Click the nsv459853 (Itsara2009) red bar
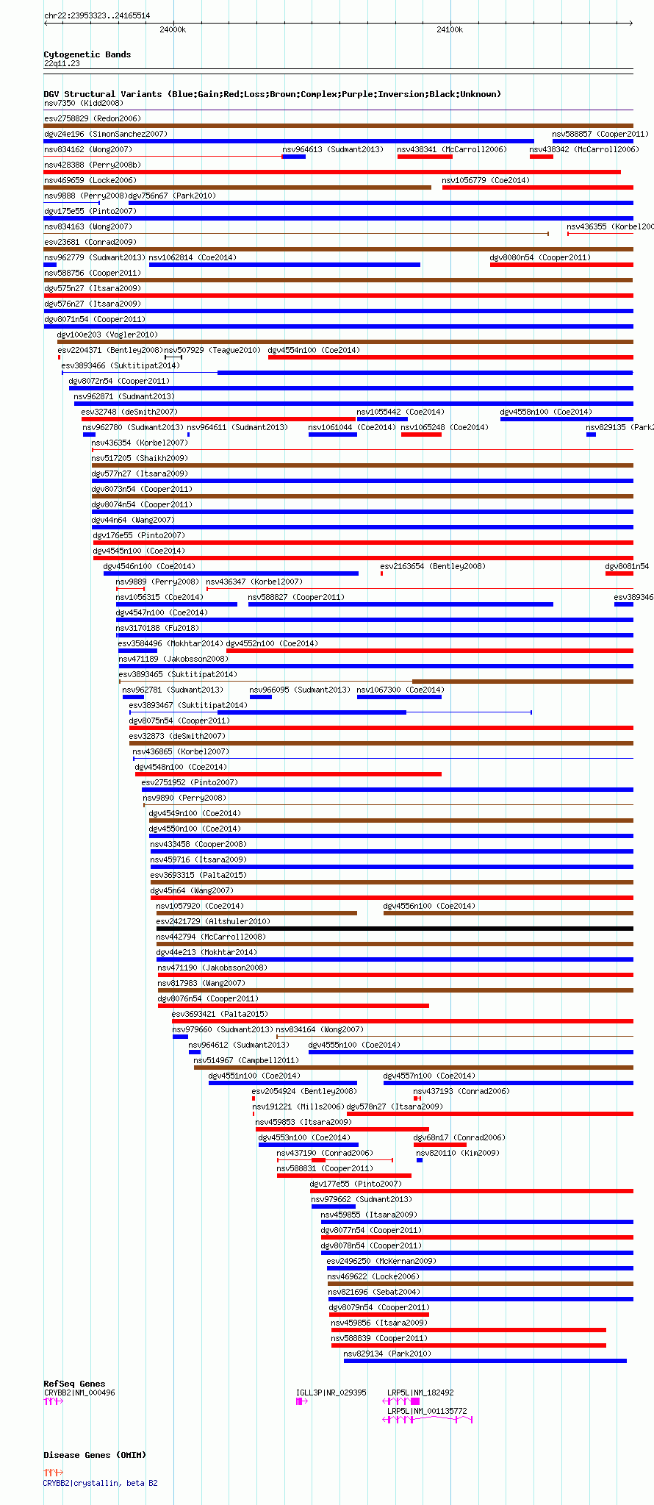Screen dimensions: 654x1505 [342, 1129]
